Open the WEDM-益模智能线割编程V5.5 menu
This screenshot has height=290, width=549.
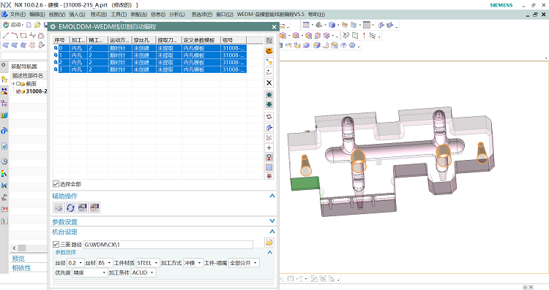(x=270, y=15)
